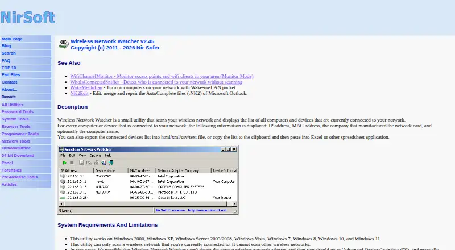Screen dimensions: 455x250
Task: Open Password Tools category
Action: (18, 112)
